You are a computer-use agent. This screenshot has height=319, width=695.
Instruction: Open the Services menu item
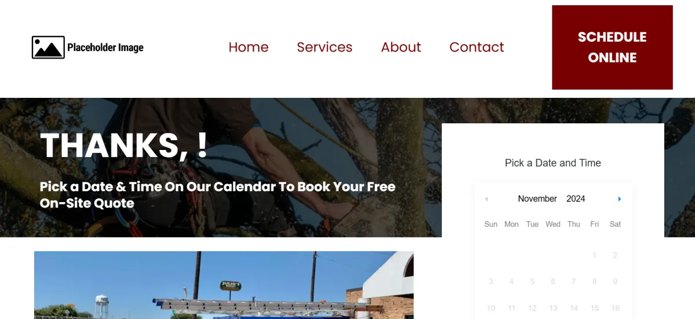[x=324, y=47]
